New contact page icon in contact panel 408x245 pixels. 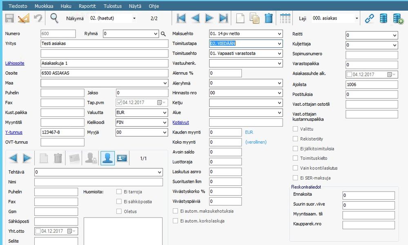coord(44,158)
